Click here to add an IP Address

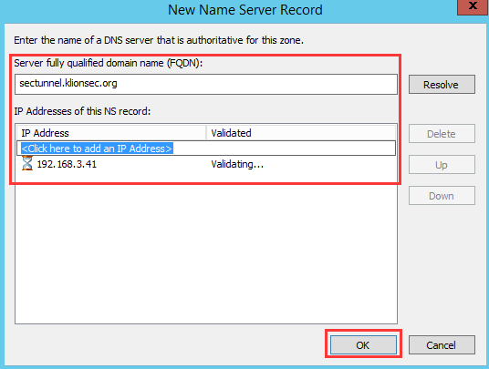[x=97, y=149]
